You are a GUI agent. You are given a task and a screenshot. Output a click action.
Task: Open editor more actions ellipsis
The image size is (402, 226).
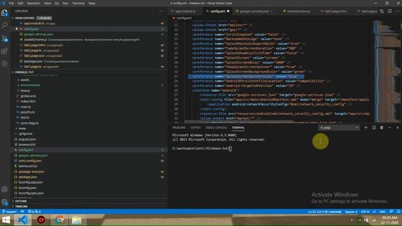398,11
